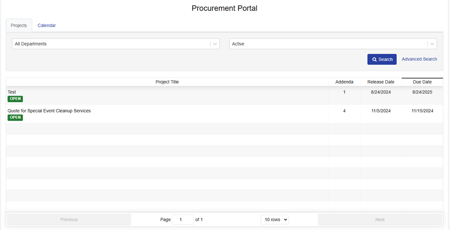Click addenda count 1 for Test
This screenshot has width=450, height=230.
click(x=344, y=92)
